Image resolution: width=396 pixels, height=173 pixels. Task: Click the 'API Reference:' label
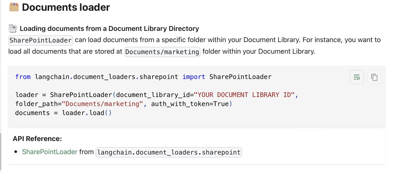pos(37,139)
